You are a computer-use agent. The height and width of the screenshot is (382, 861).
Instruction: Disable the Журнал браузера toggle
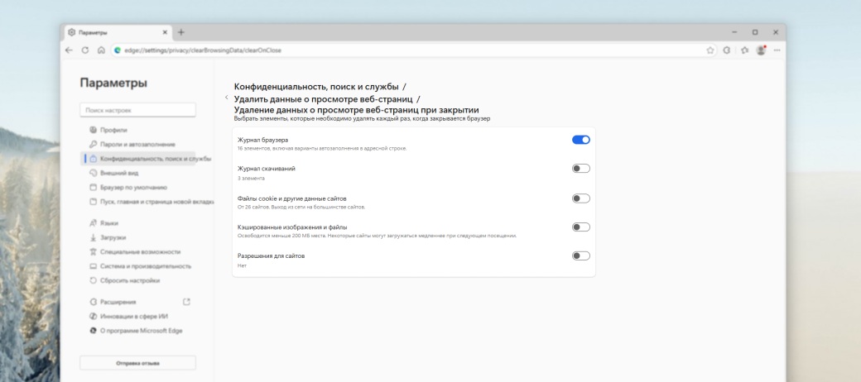click(x=580, y=140)
